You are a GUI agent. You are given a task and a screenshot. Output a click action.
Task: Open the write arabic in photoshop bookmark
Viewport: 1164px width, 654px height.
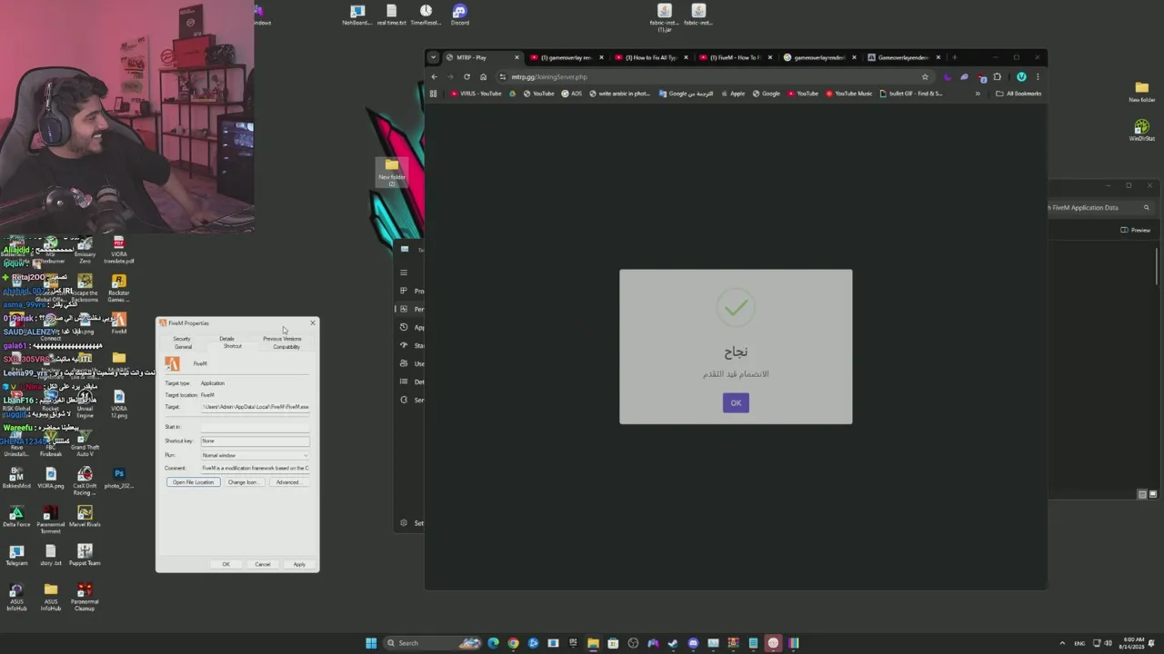tap(619, 94)
